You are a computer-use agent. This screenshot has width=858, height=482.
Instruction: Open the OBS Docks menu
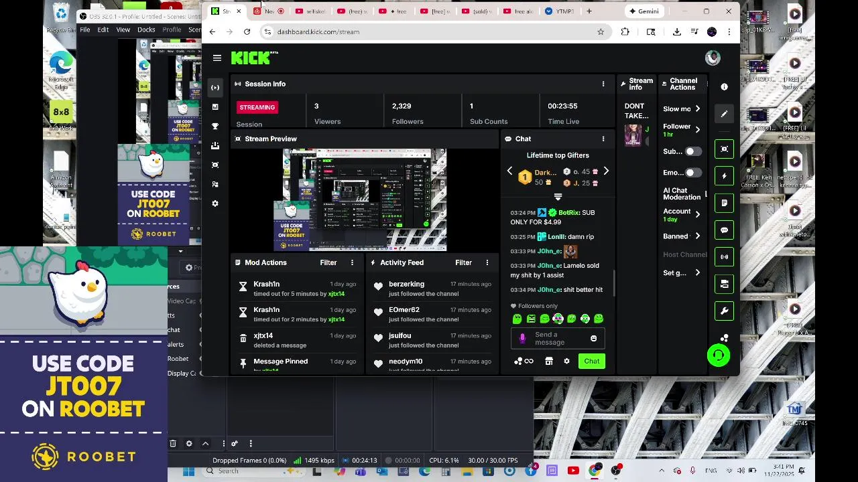[x=146, y=29]
